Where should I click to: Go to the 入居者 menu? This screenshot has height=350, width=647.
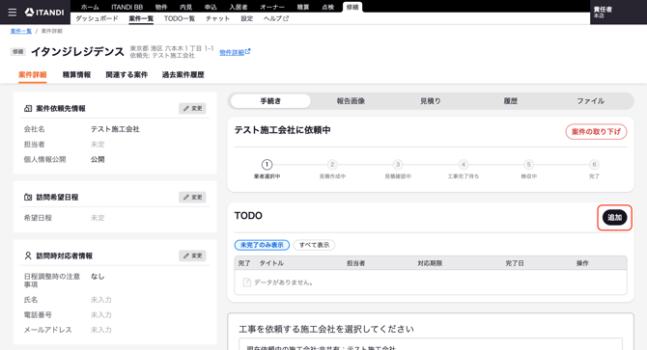pos(239,7)
